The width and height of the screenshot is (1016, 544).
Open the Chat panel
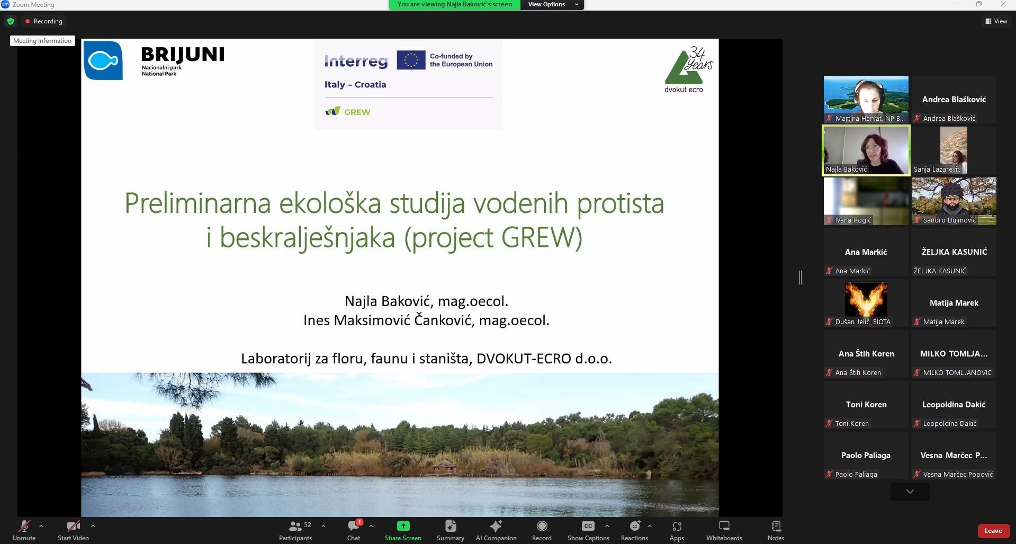click(x=354, y=530)
